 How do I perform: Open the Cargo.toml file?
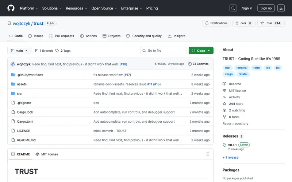tap(25, 122)
